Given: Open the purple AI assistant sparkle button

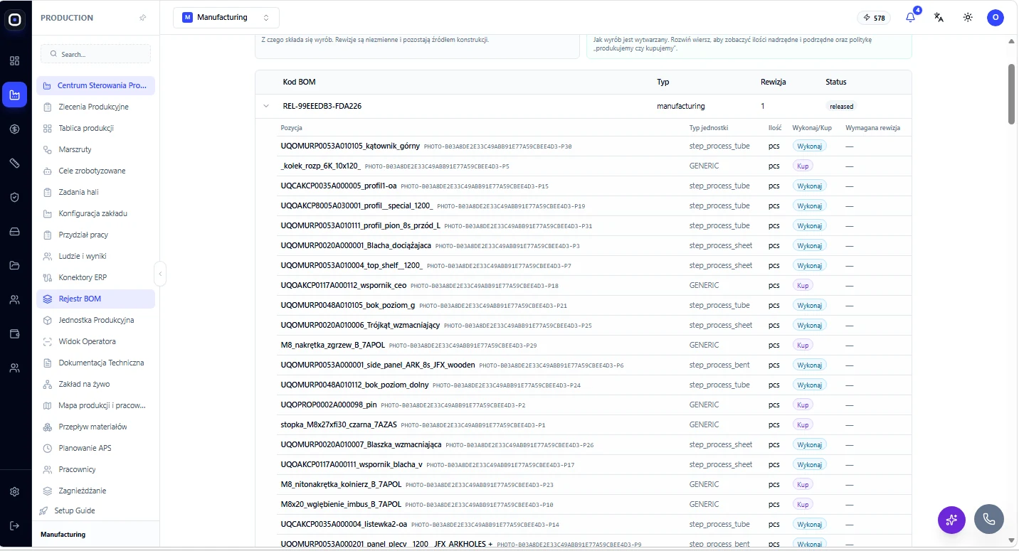Looking at the screenshot, I should [x=951, y=520].
